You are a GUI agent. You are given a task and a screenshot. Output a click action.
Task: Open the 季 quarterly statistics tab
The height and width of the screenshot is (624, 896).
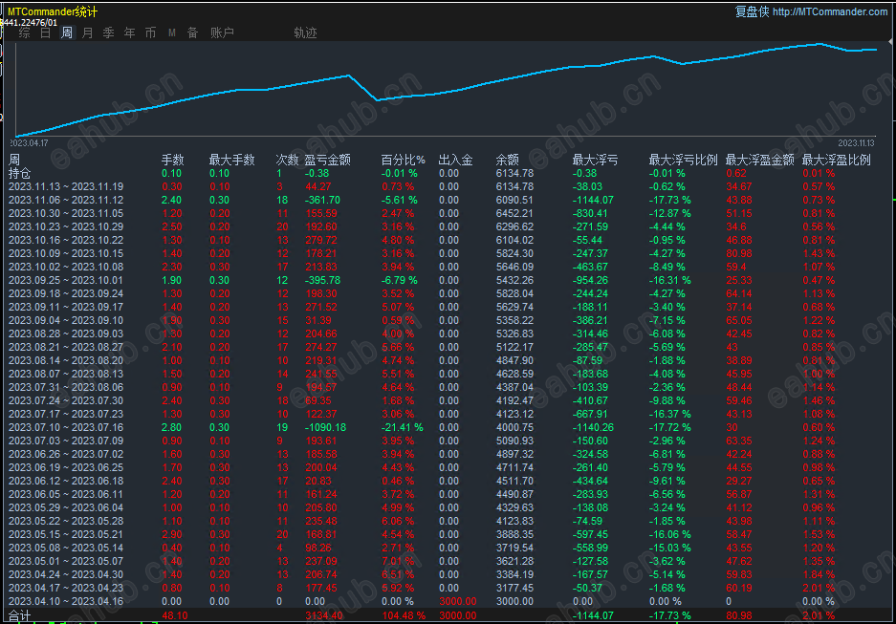(x=108, y=32)
